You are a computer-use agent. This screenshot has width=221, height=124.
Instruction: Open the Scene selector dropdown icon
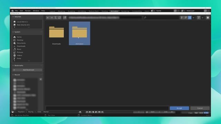pos(153,11)
